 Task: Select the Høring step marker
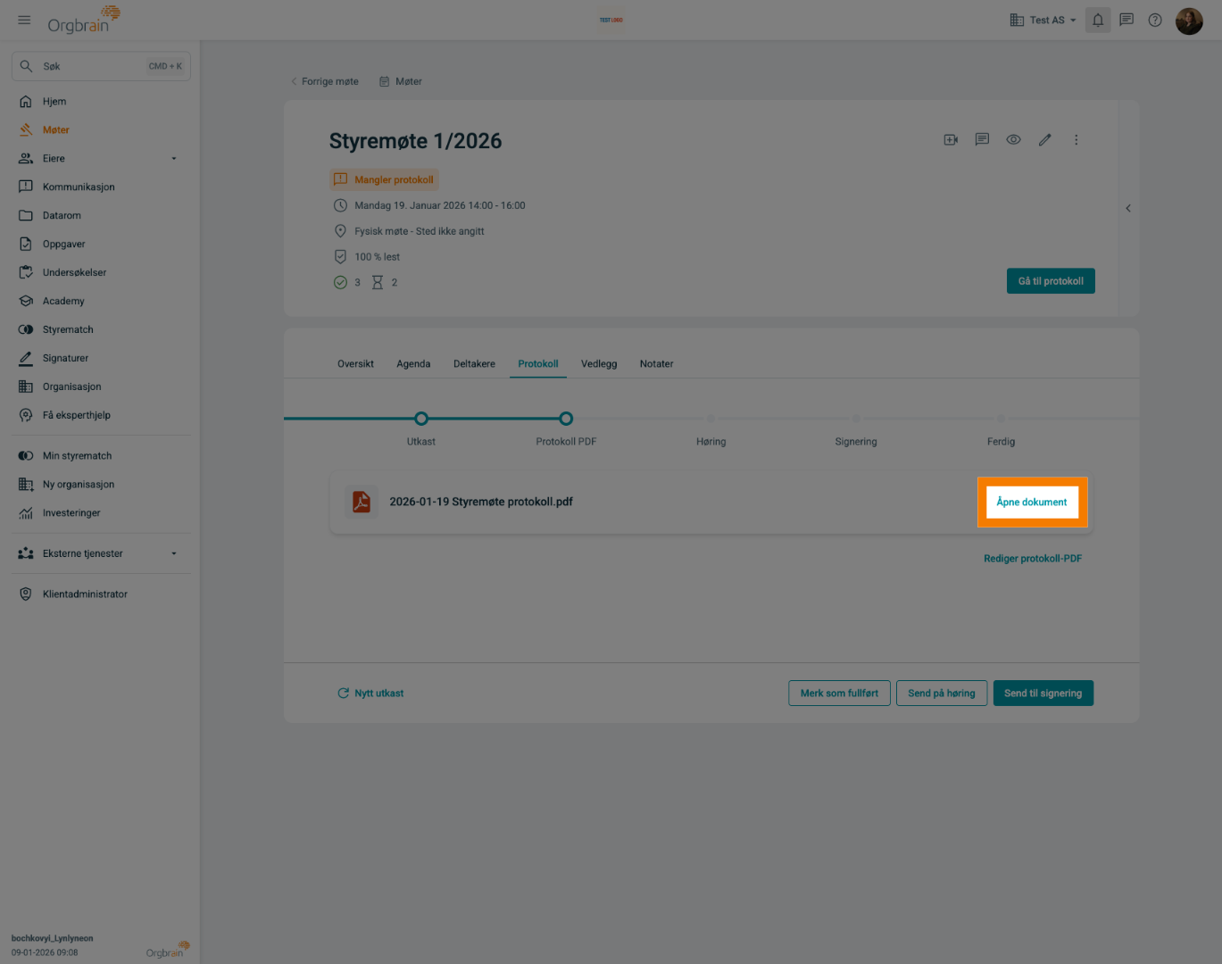coord(711,419)
